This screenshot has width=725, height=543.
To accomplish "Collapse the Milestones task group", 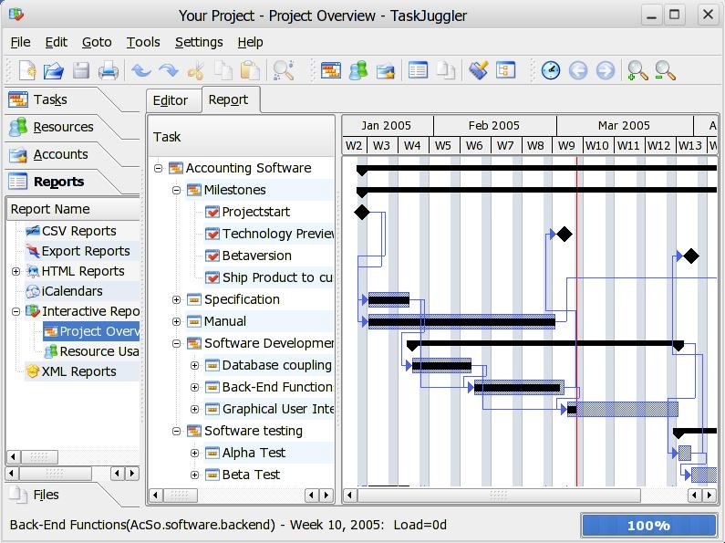I will [176, 190].
